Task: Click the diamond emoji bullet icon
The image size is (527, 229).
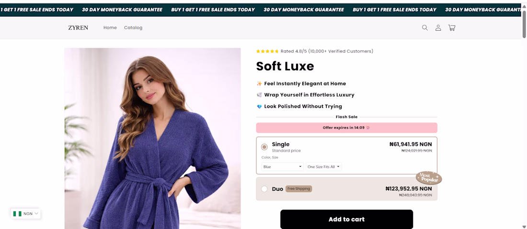Action: point(259,107)
